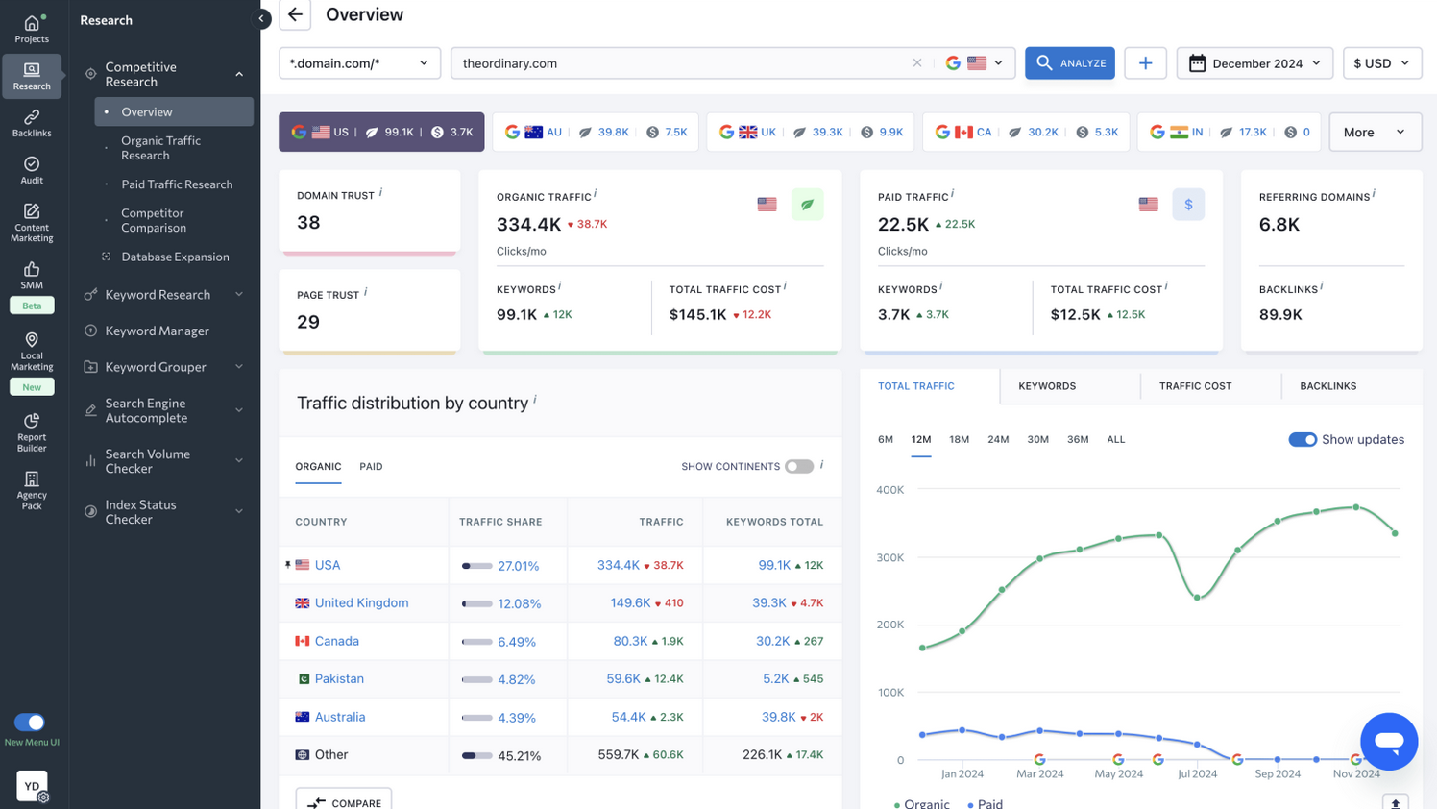Switch to the Paid traffic distribution tab
The height and width of the screenshot is (809, 1437).
click(x=371, y=466)
